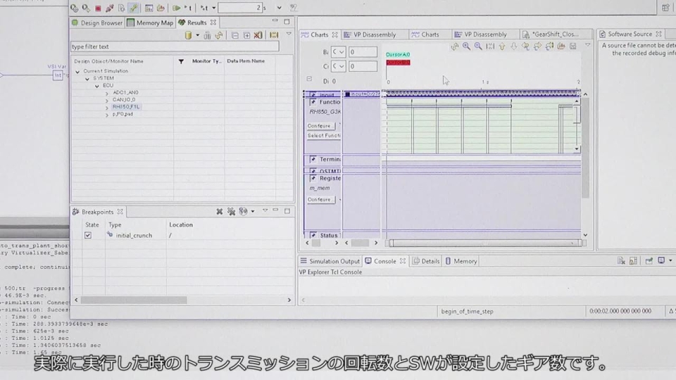This screenshot has height=380, width=676.
Task: Close the Results tab
Action: [213, 23]
